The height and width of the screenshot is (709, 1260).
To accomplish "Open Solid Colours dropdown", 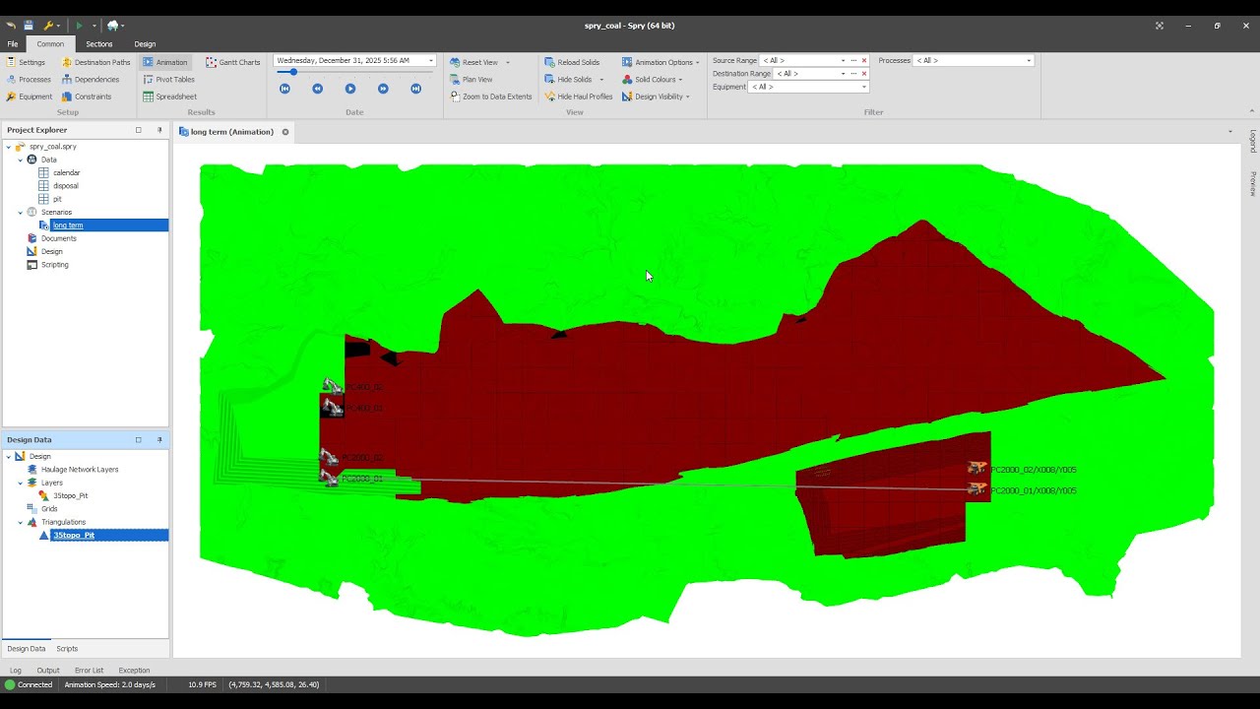I will [x=652, y=80].
